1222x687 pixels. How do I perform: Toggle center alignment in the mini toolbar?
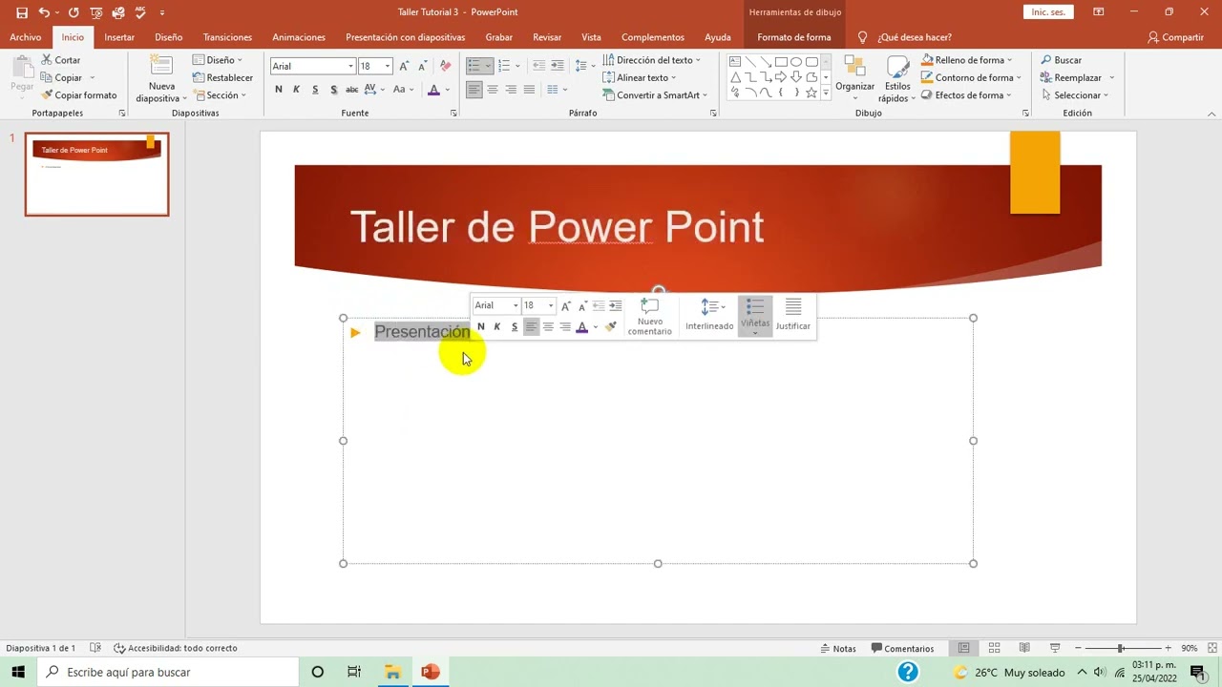click(x=548, y=326)
